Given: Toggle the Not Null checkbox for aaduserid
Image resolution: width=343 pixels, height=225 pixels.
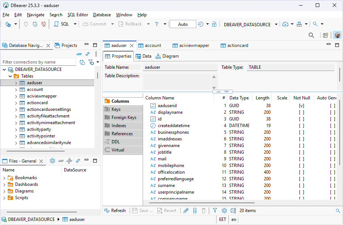Looking at the screenshot, I should (302, 105).
